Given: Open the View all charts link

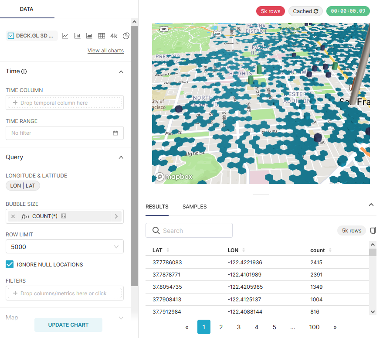Looking at the screenshot, I should (x=105, y=51).
